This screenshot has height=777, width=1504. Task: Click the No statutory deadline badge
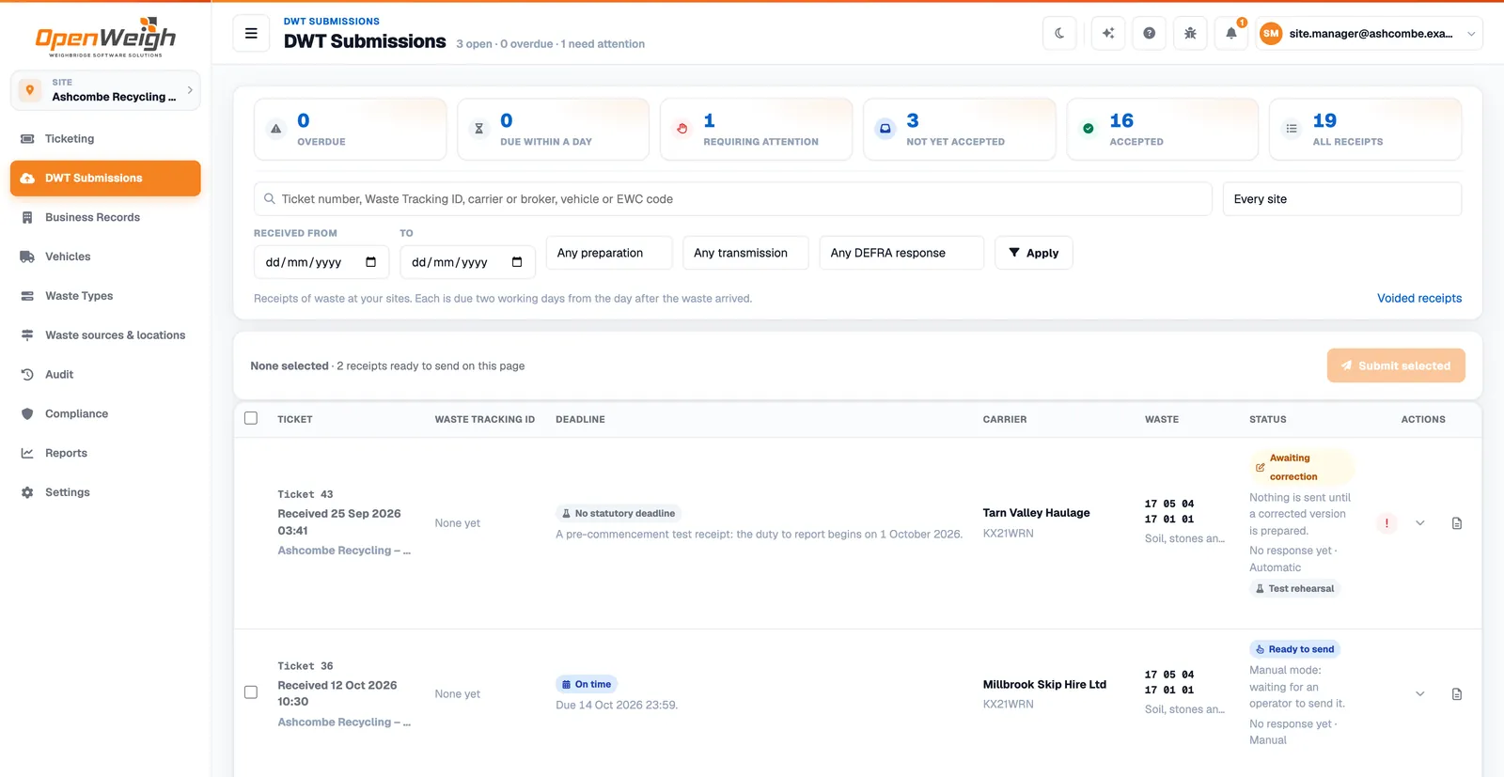pyautogui.click(x=619, y=513)
